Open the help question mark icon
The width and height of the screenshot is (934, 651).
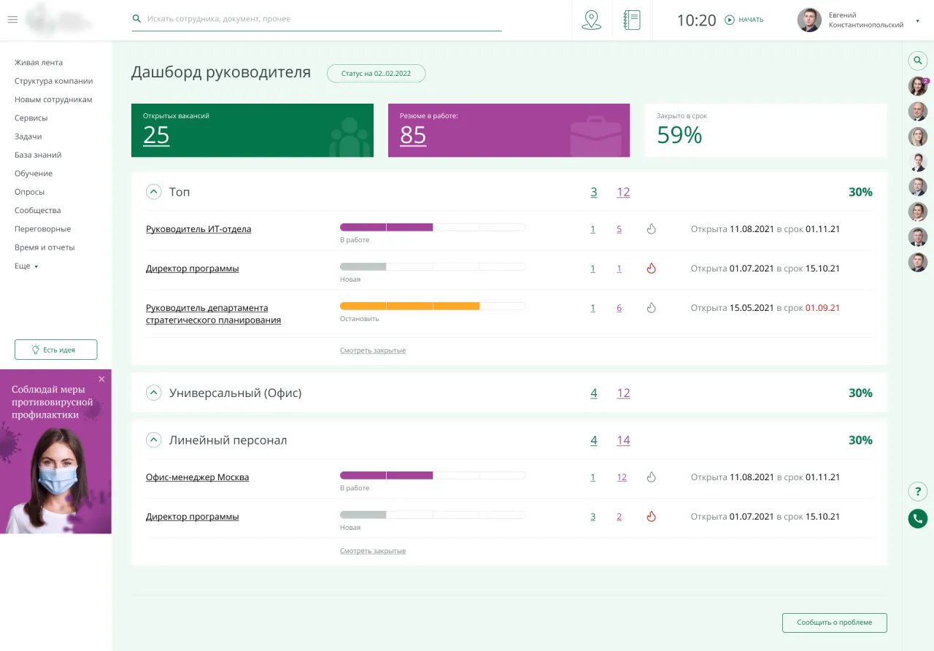917,491
